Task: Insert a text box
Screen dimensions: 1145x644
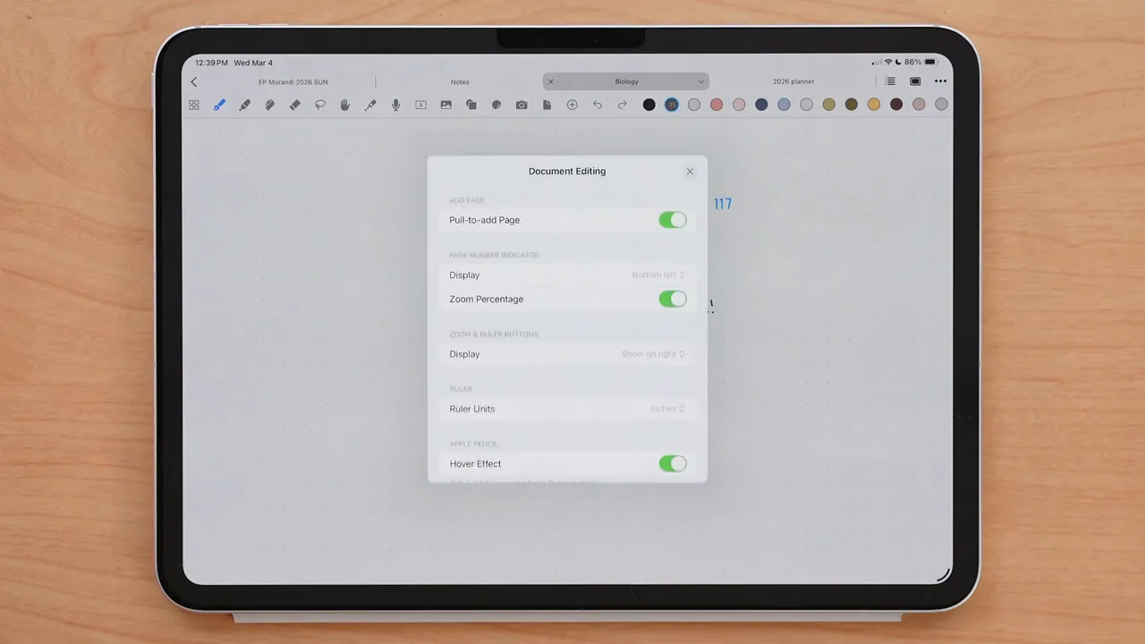Action: pos(420,105)
